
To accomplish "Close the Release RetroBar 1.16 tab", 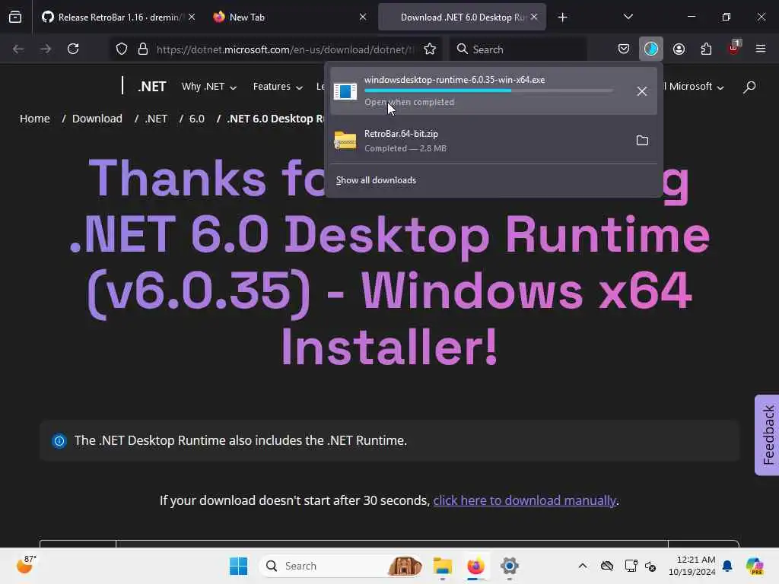I will click(192, 17).
